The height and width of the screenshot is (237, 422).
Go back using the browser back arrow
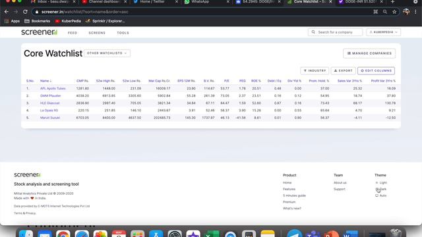coord(7,12)
